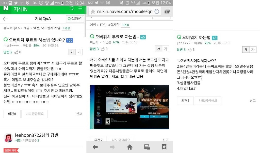Open 의견1 comments
The width and height of the screenshot is (260, 153).
pyautogui.click(x=185, y=101)
